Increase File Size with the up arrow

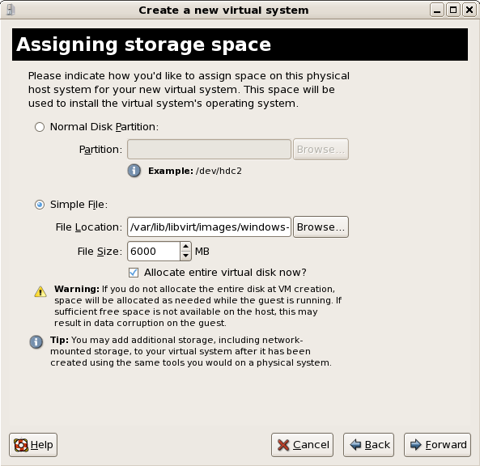coord(186,246)
